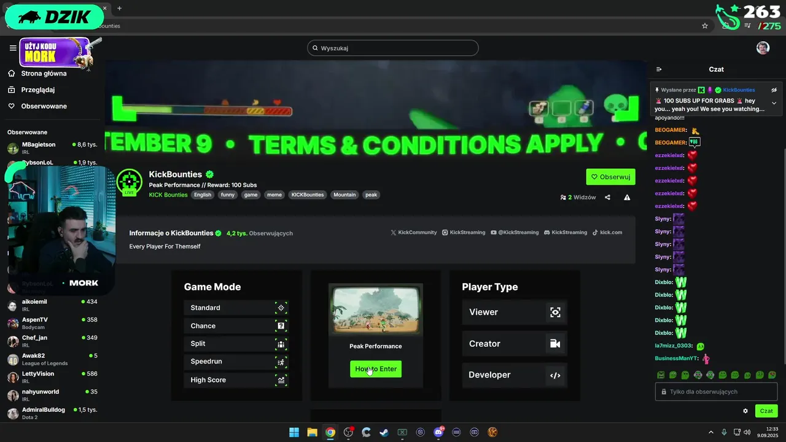Open MBagietson channel in sidebar
Image resolution: width=786 pixels, height=442 pixels.
click(x=52, y=148)
